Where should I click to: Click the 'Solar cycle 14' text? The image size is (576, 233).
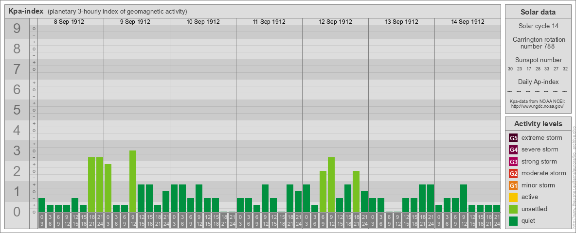pos(538,26)
